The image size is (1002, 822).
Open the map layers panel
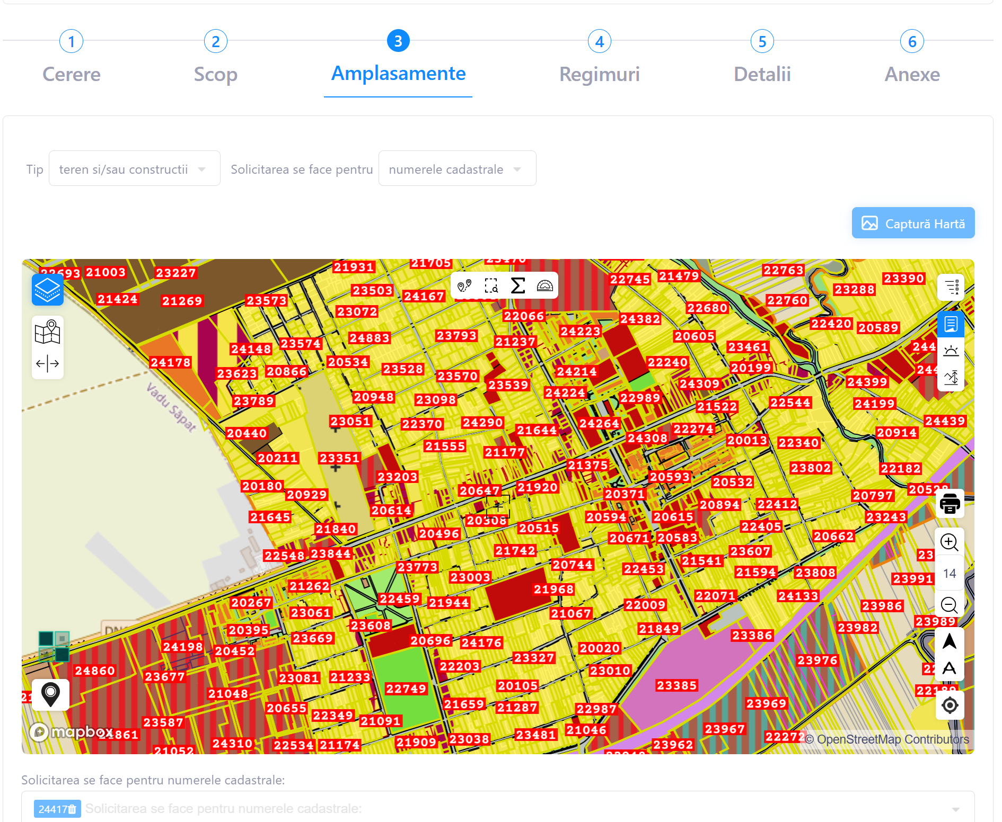pyautogui.click(x=48, y=290)
